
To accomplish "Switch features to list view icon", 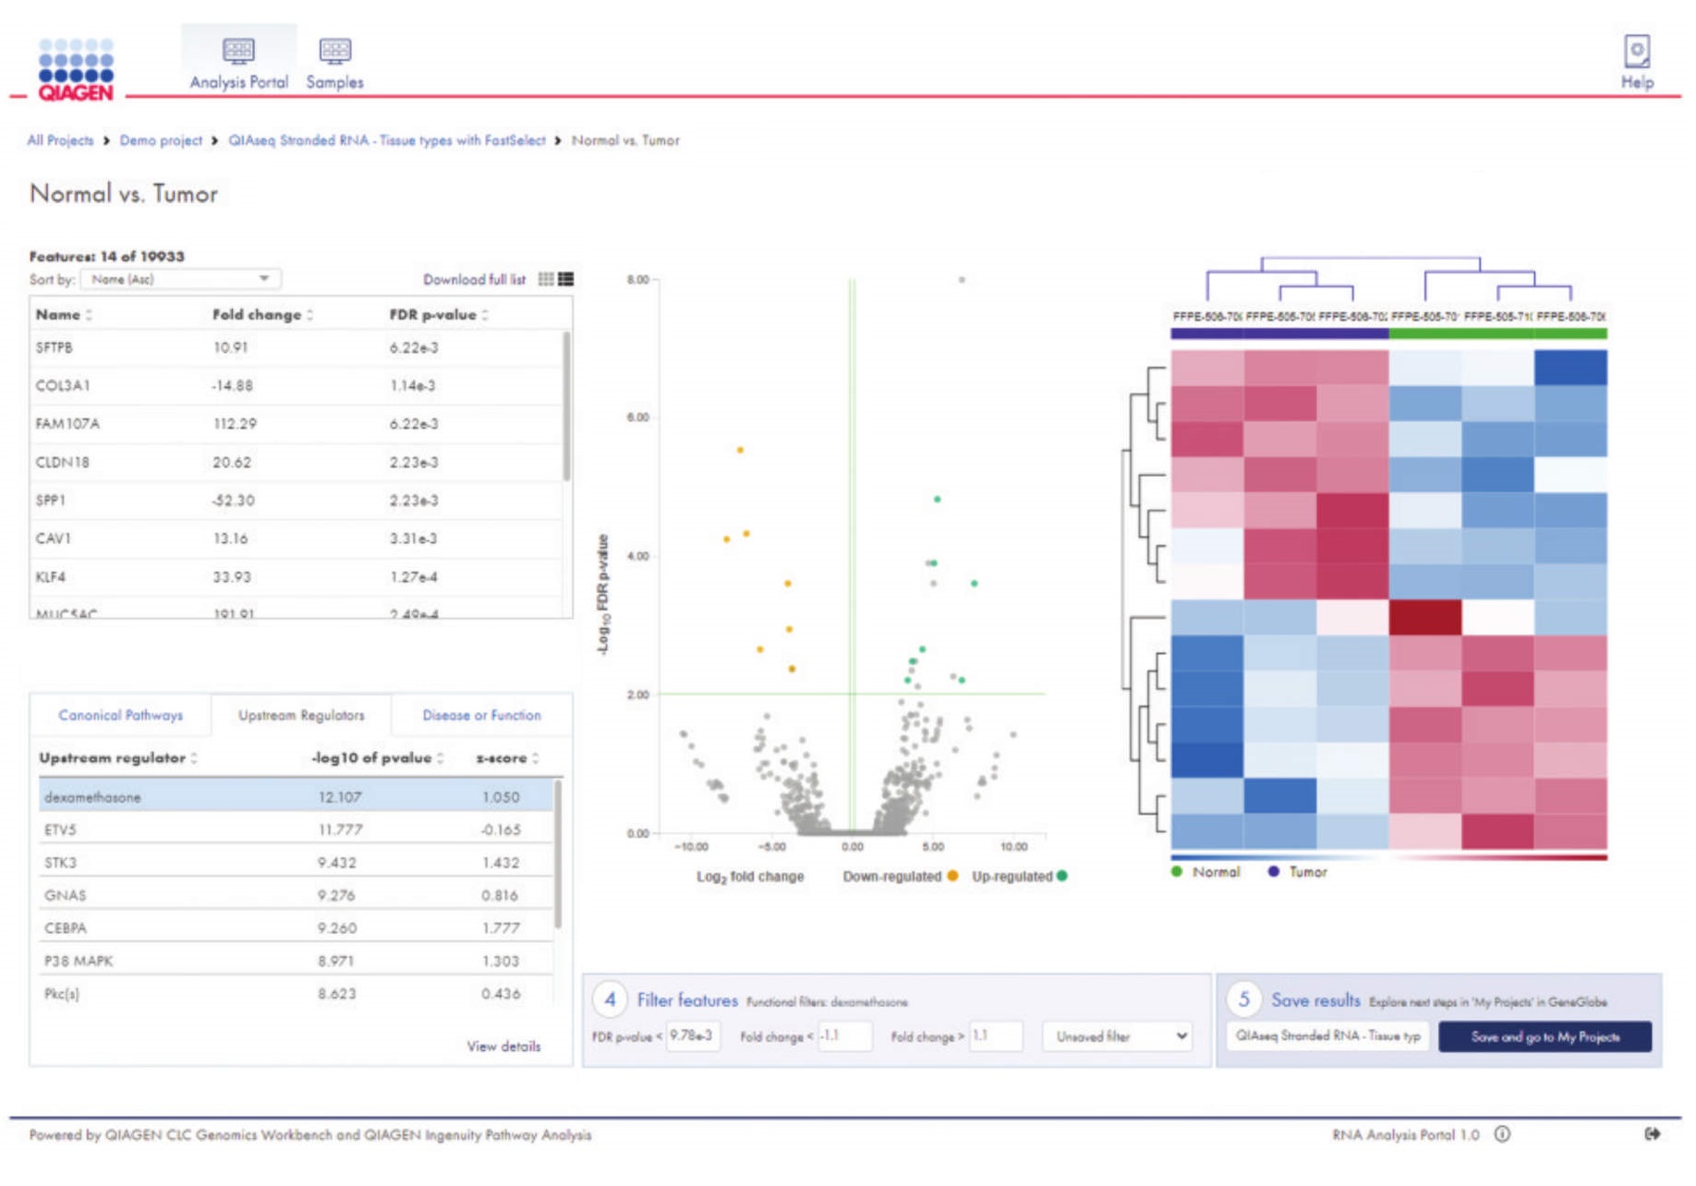I will pyautogui.click(x=565, y=279).
